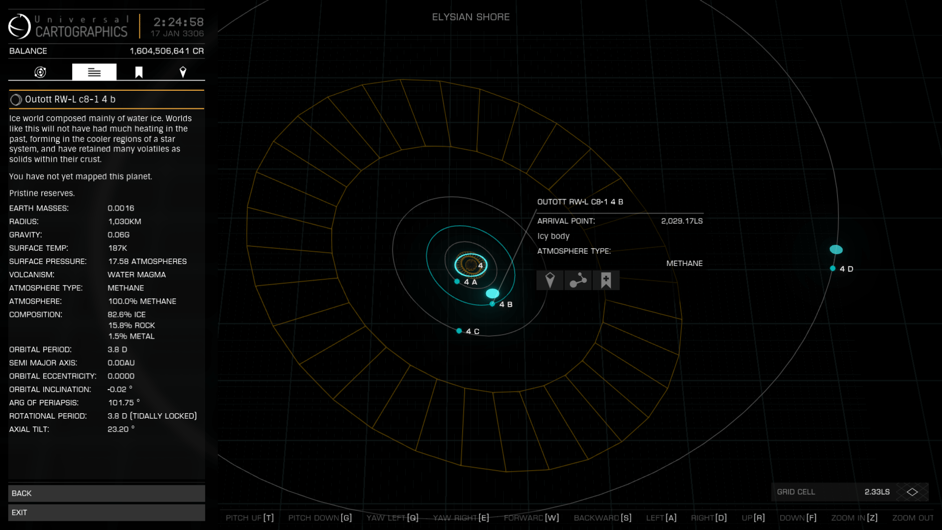The image size is (942, 530).
Task: Click the 1,604,506,641 CR balance value
Action: point(167,51)
